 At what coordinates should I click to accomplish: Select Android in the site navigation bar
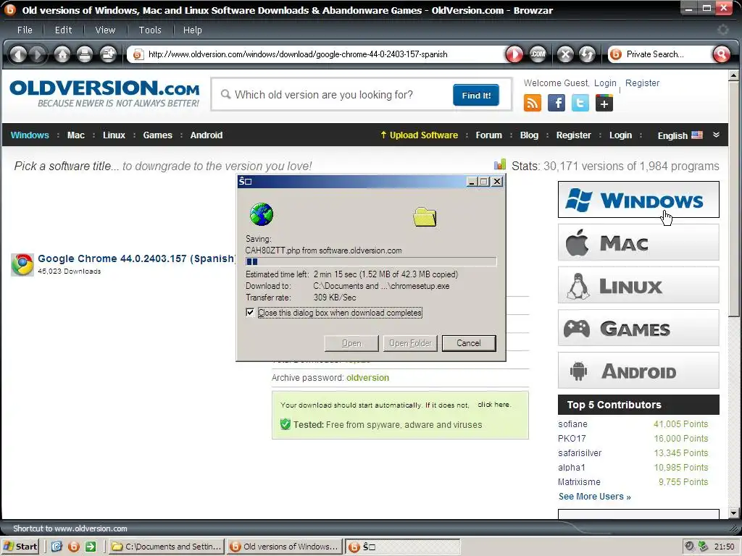[207, 135]
